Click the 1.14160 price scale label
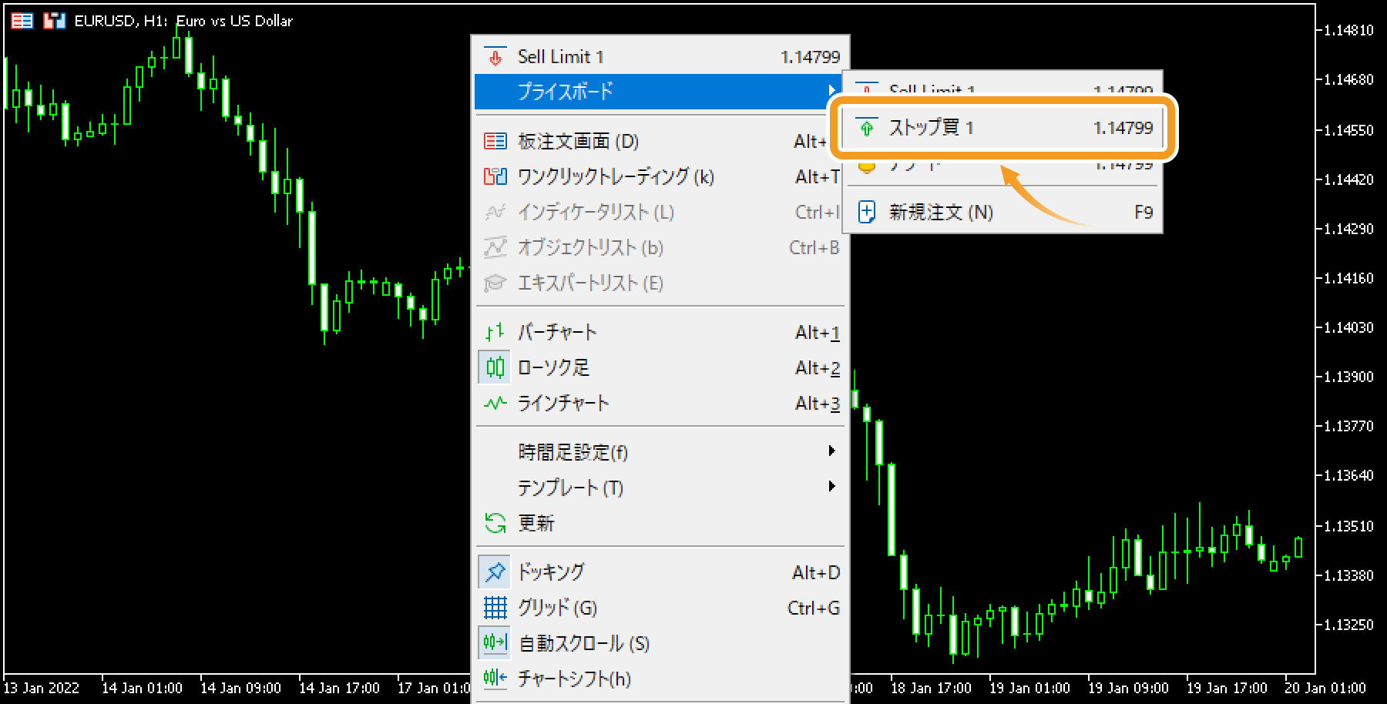Screen dimensions: 1387x704 [1348, 278]
